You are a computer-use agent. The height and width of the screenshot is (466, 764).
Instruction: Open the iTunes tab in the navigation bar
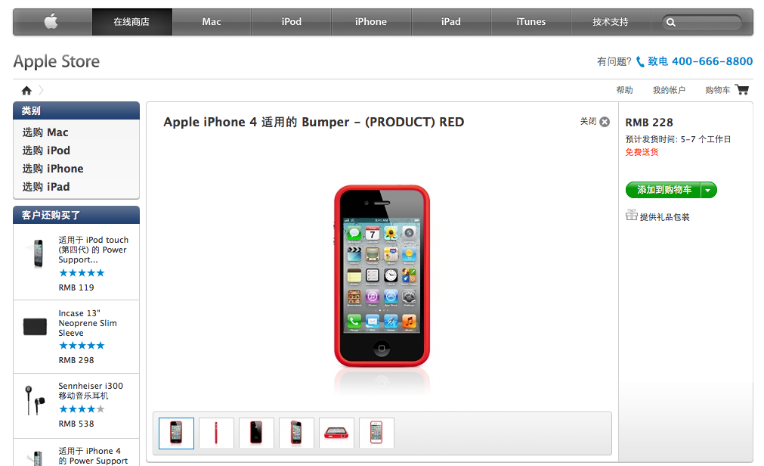pos(530,22)
